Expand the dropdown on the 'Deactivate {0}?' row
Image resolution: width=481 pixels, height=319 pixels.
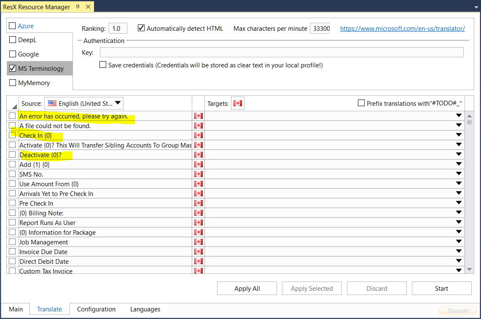tap(459, 154)
